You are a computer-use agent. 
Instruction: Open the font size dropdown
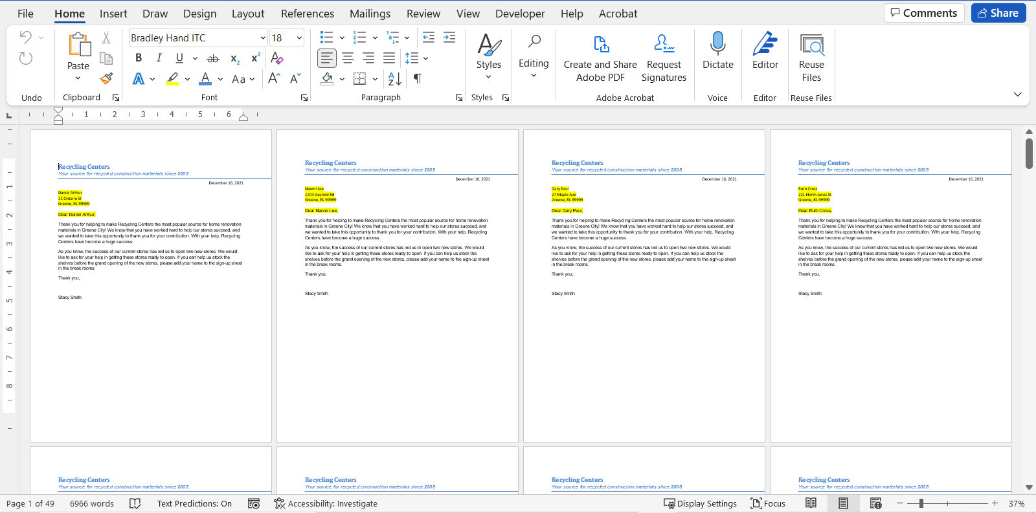point(299,38)
